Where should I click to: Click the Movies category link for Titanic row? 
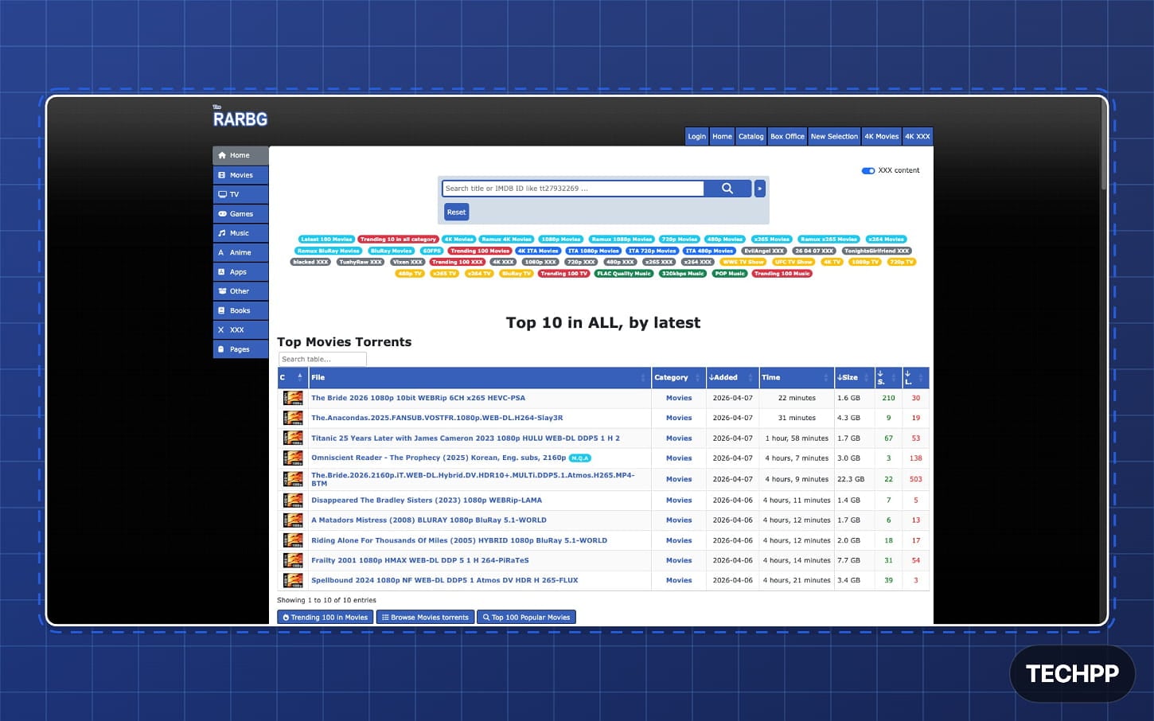(679, 438)
